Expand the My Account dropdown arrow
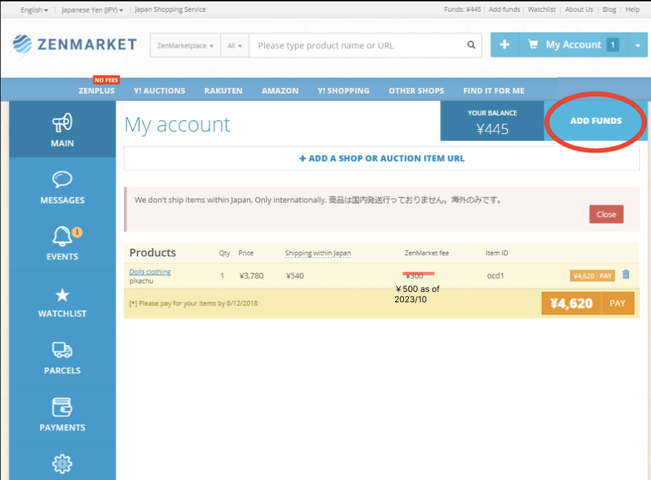 pos(638,45)
